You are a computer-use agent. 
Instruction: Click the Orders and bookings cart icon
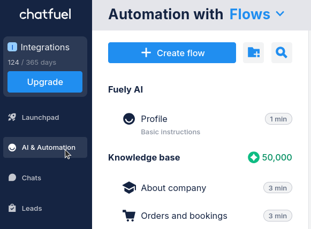click(x=129, y=216)
